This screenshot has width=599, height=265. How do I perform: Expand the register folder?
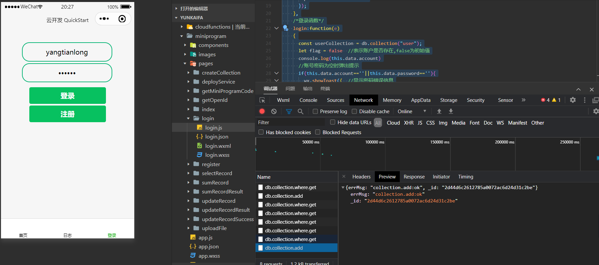click(188, 164)
